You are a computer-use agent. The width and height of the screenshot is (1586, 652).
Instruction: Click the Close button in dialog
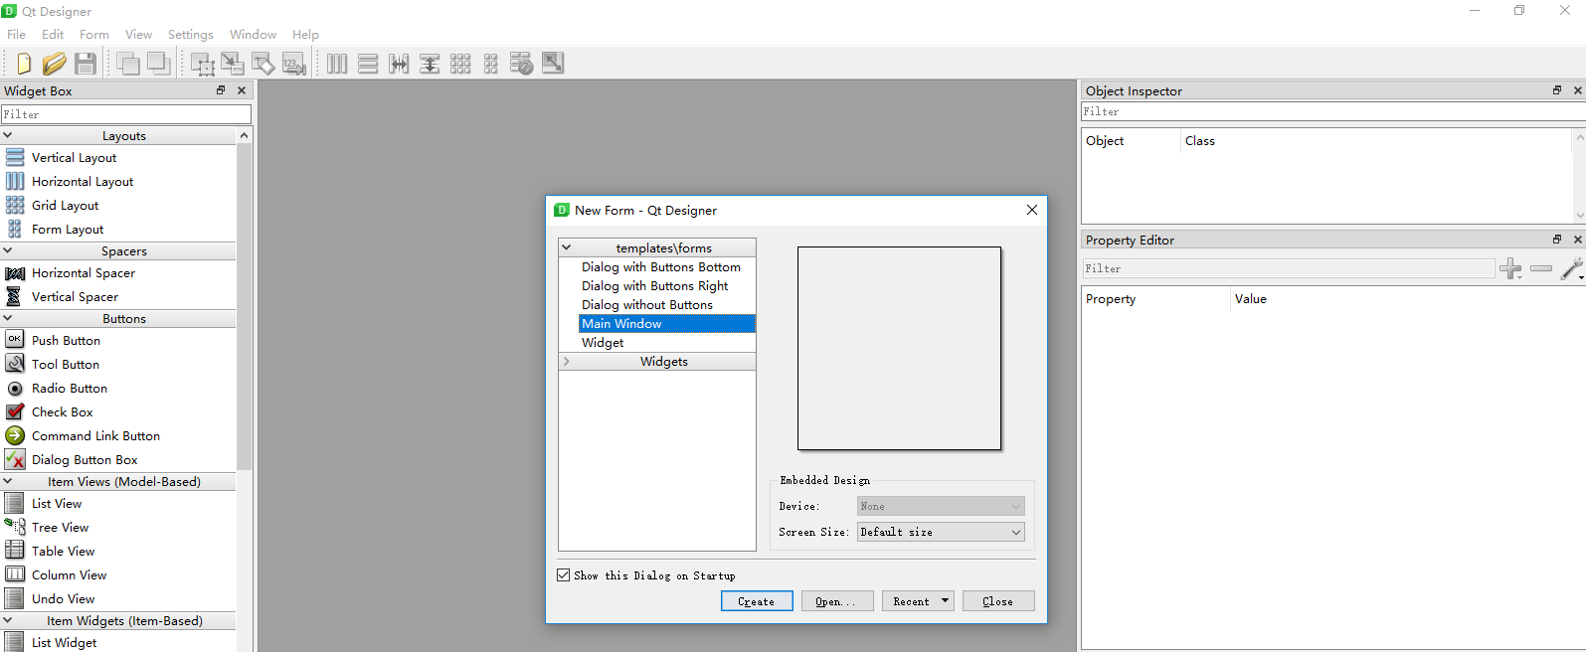(998, 601)
